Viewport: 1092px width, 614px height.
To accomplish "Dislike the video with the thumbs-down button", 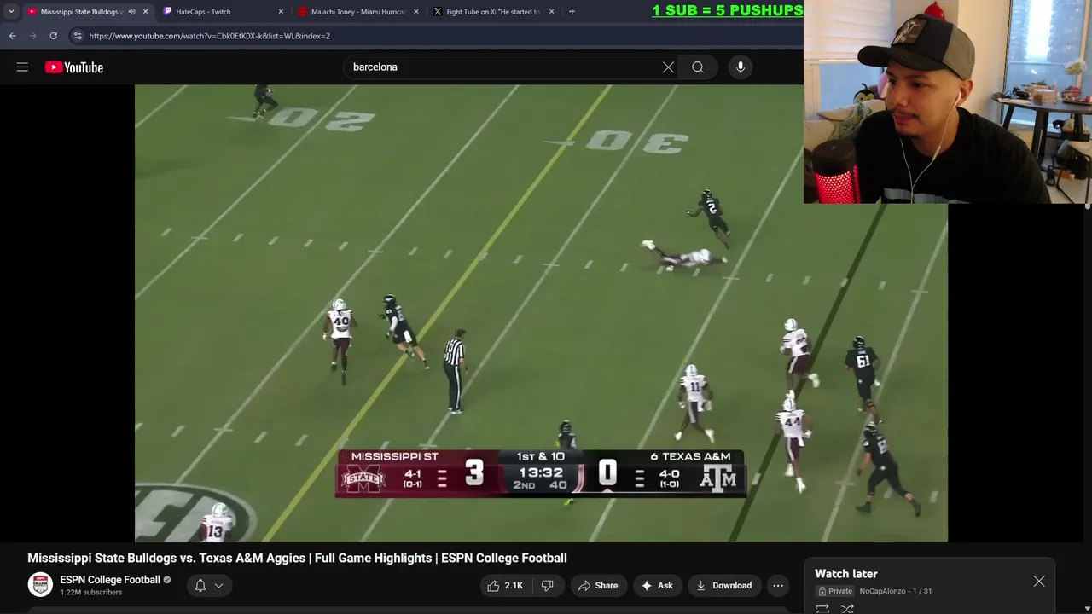I will [548, 586].
